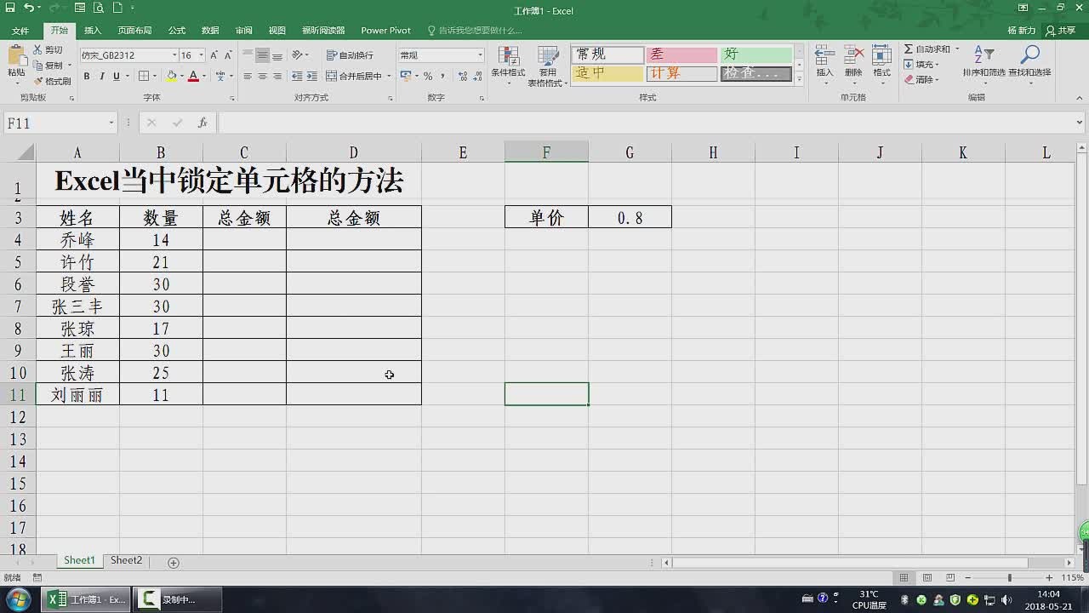Toggle Underline formatting
The height and width of the screenshot is (613, 1089).
pyautogui.click(x=116, y=76)
